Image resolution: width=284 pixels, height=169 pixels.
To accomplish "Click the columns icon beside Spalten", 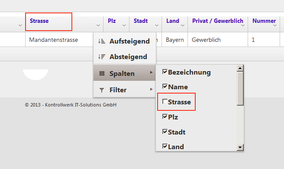I will [102, 74].
